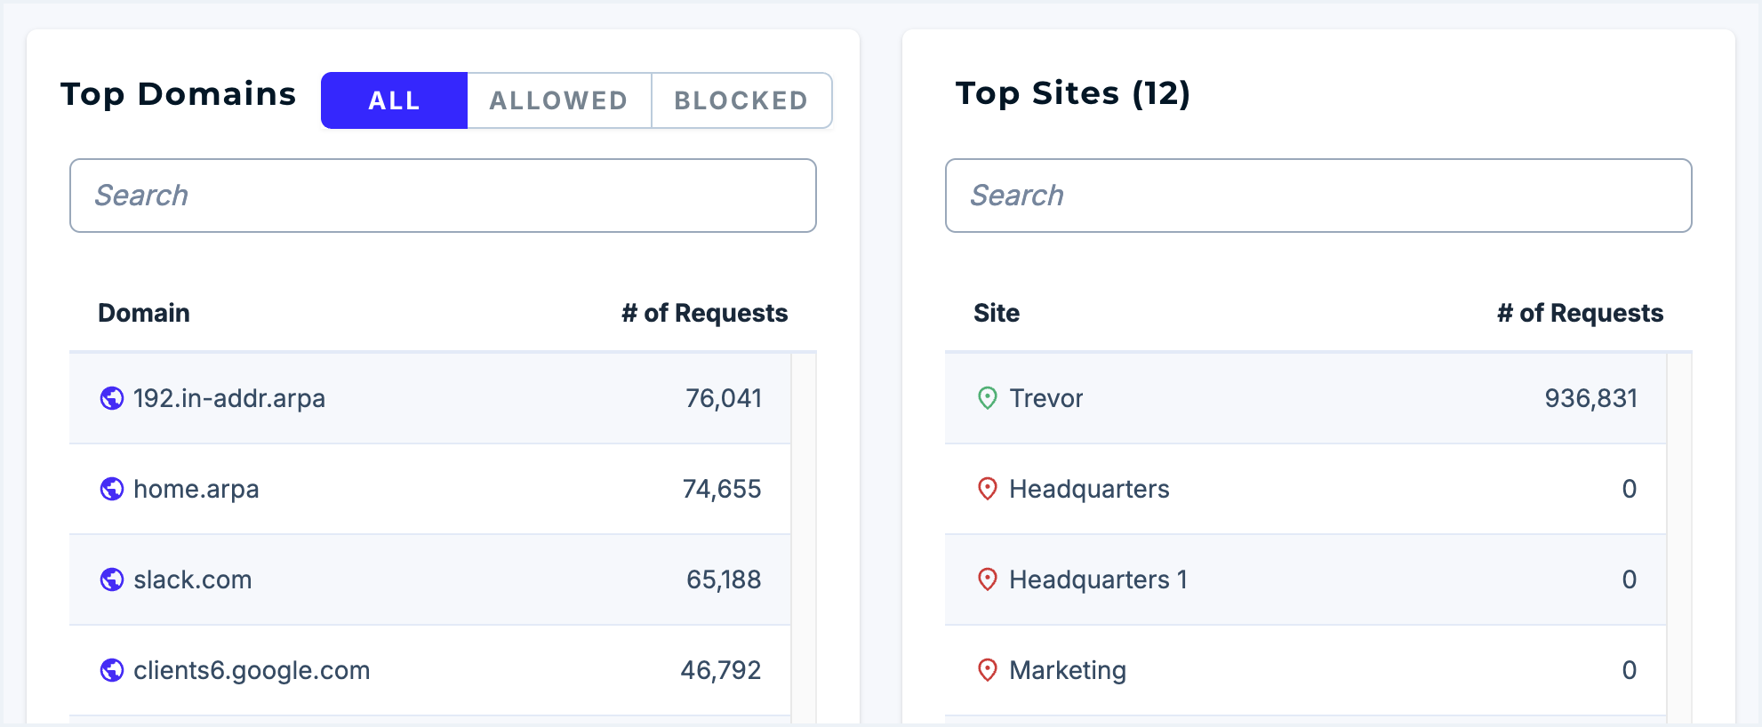Click the Top Sites list scrollbar
The width and height of the screenshot is (1762, 727).
pos(1679,533)
